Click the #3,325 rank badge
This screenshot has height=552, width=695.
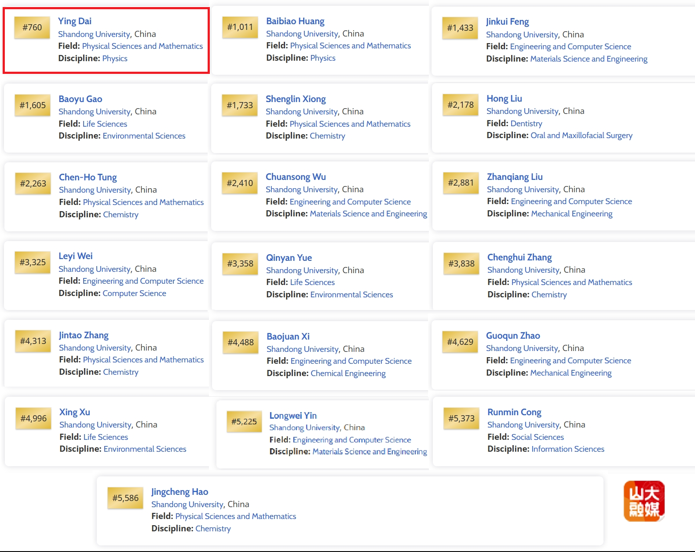33,263
